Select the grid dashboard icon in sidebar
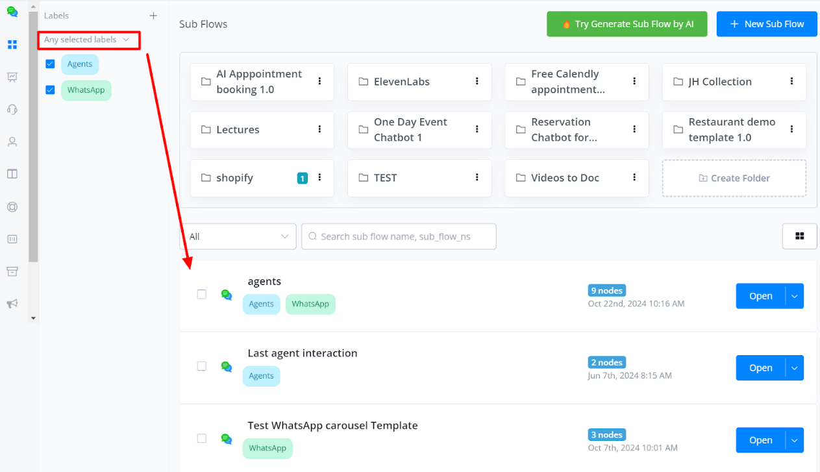820x472 pixels. 12,45
